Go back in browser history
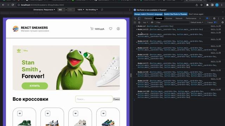Viewport: 225px width, 126px height. click(3, 5)
